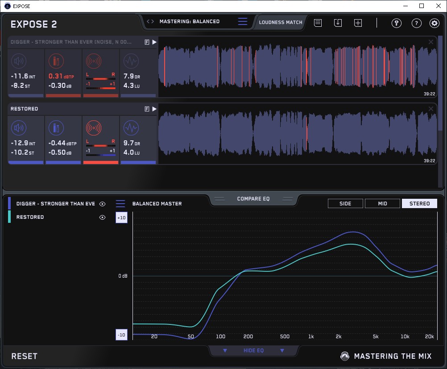Click the add track plus icon

358,23
